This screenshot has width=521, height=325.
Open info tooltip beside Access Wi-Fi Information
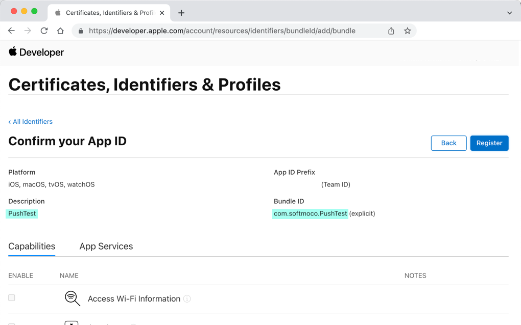(x=187, y=299)
